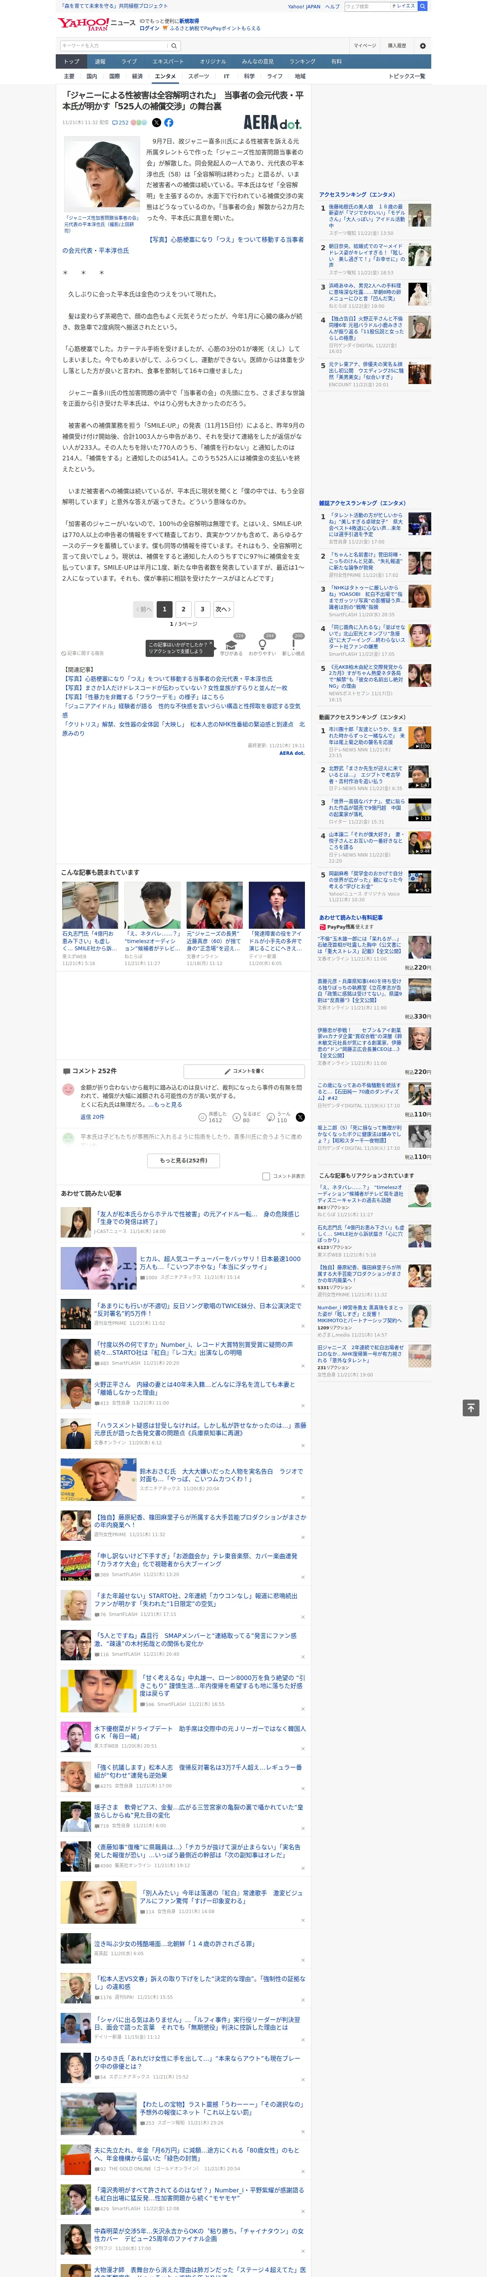The width and height of the screenshot is (487, 2277).
Task: Open the 元ジャニーズの長男 thumbnail article
Action: coord(214,904)
